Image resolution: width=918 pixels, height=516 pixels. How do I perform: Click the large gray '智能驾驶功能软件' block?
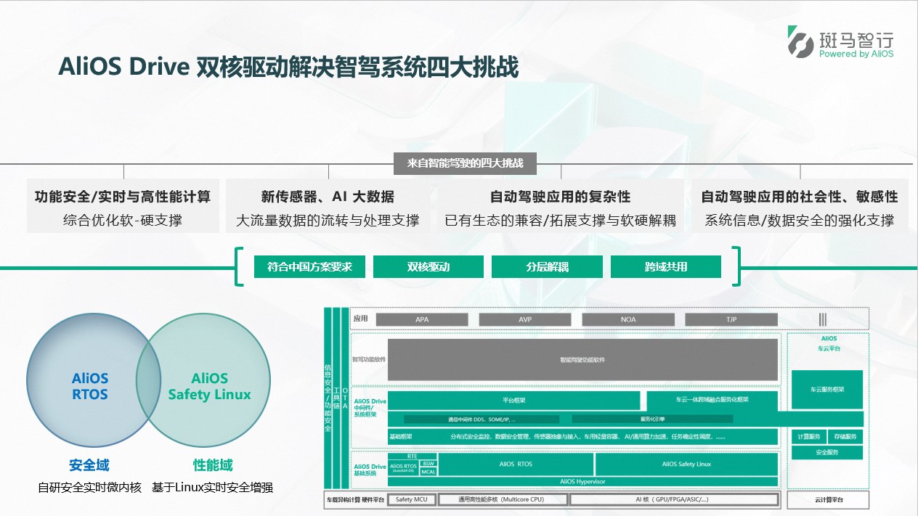(582, 359)
